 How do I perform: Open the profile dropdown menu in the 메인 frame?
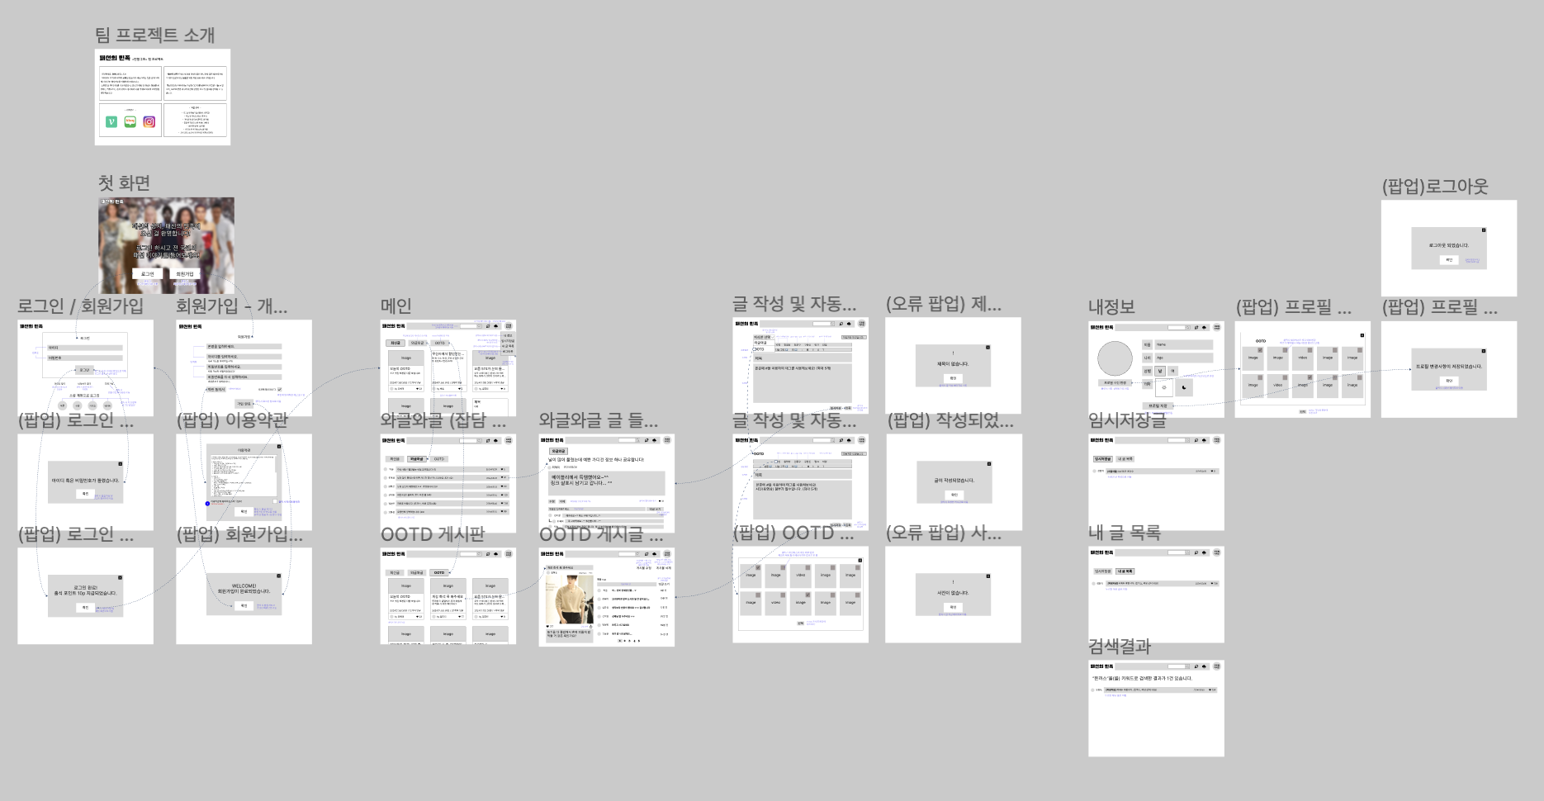click(509, 326)
